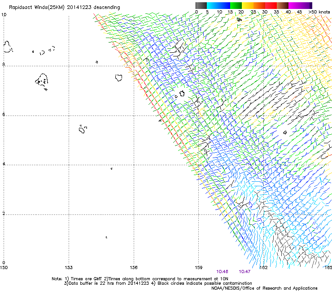Click the '40' legend scale label

pyautogui.click(x=288, y=12)
